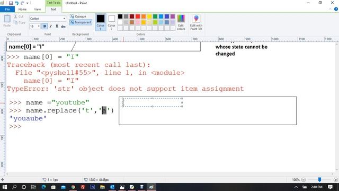Select Opaque background option

point(78,16)
